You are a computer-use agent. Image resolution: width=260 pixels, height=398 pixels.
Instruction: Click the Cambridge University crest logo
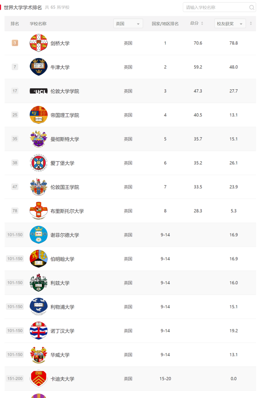tap(39, 43)
